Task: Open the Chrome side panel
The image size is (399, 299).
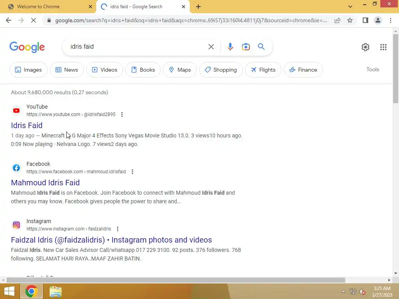Action: tap(365, 20)
